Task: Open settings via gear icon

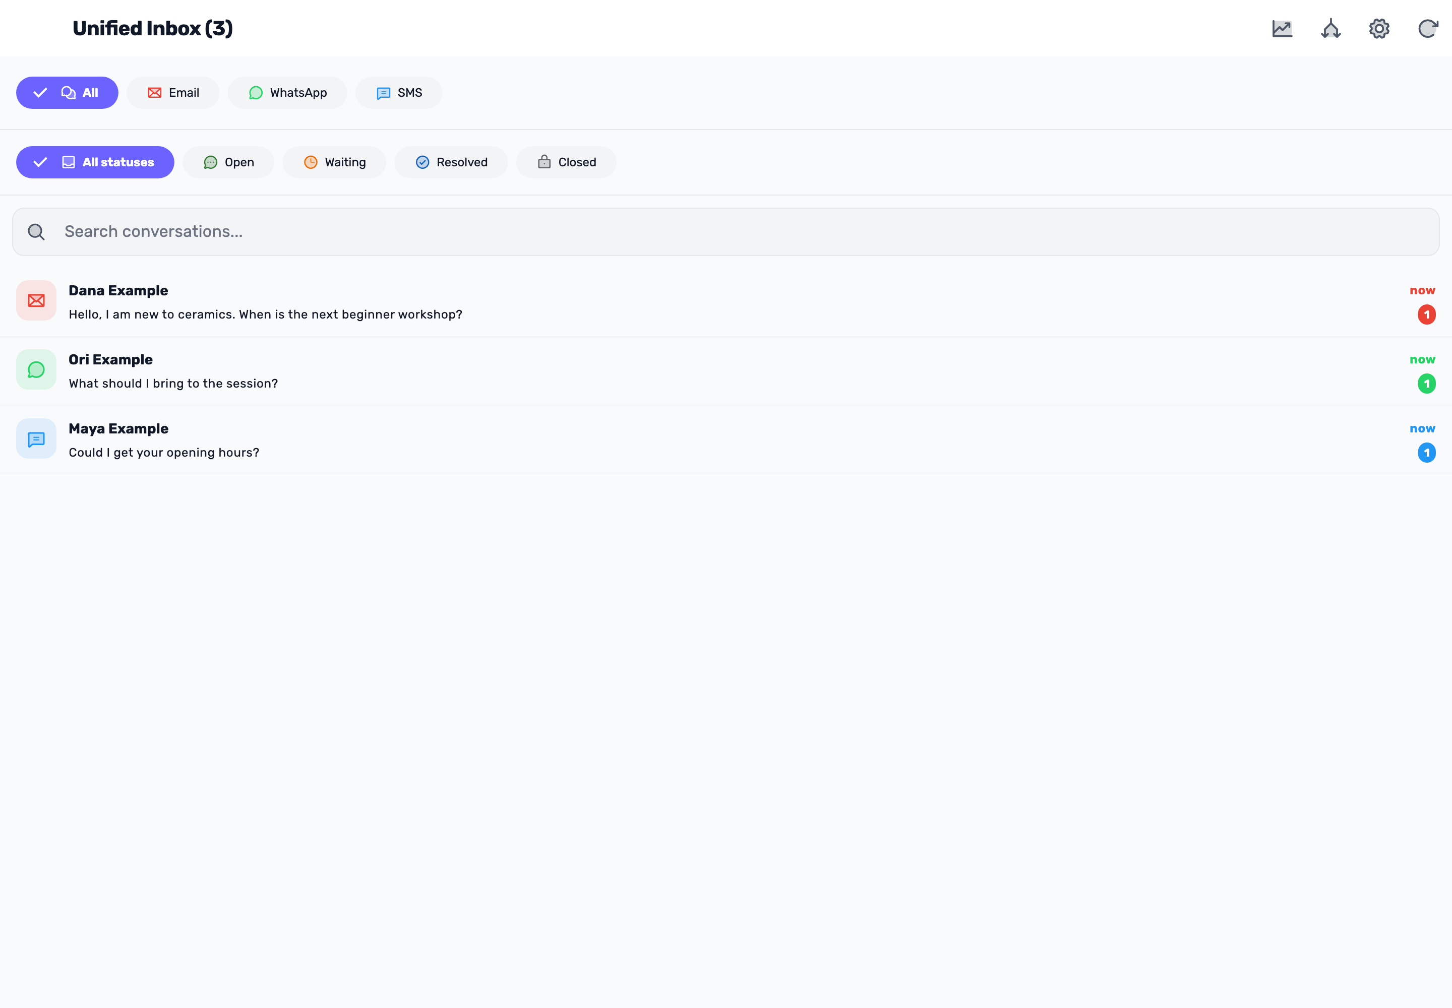Action: [1379, 28]
